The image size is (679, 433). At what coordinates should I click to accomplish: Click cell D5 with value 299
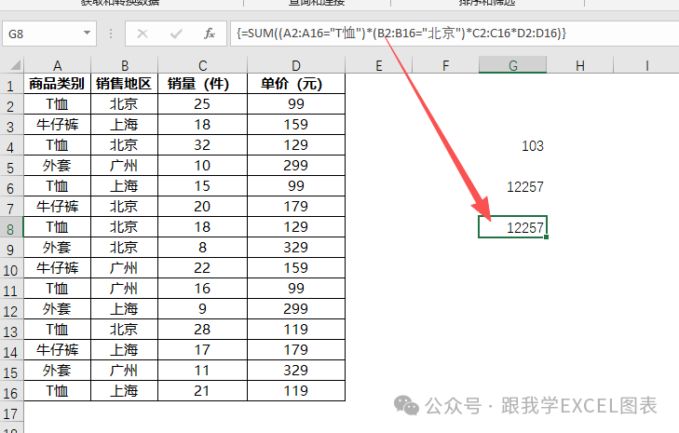296,166
